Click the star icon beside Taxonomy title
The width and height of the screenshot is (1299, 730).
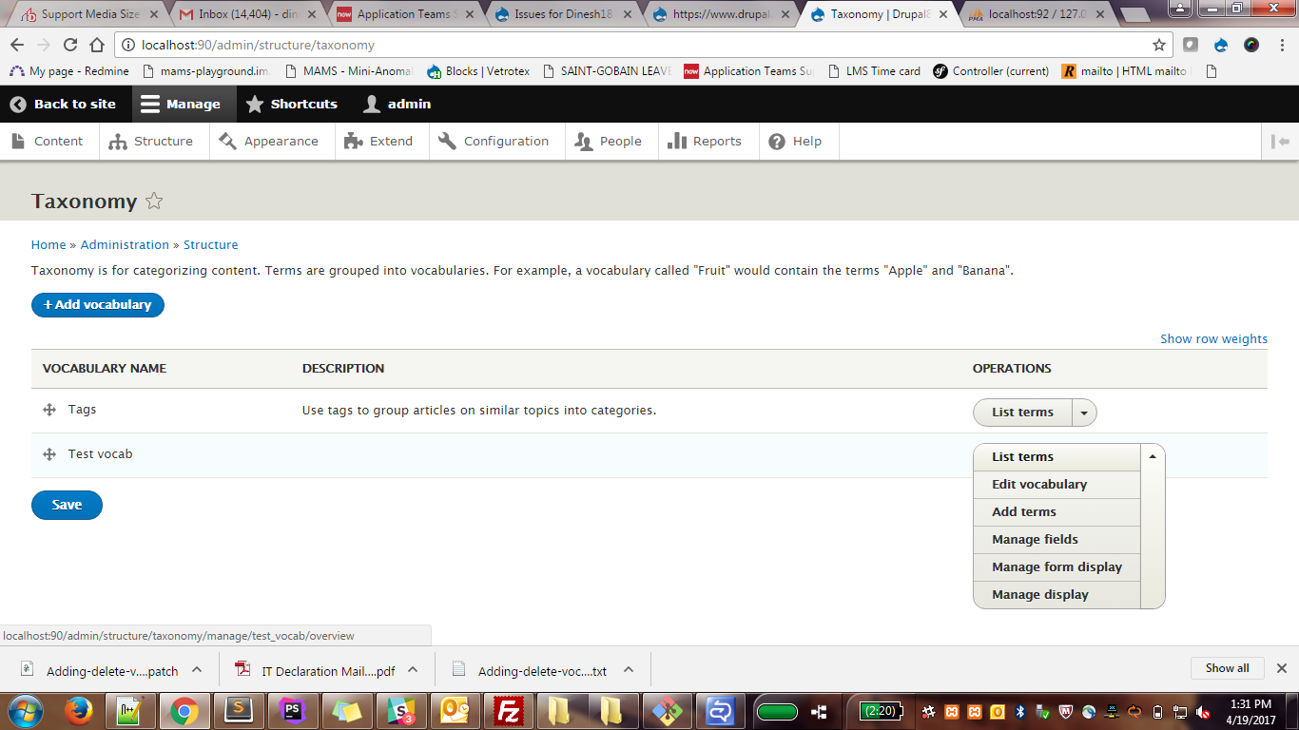[154, 201]
